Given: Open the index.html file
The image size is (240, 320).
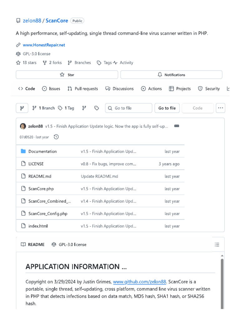Looking at the screenshot, I should [38, 226].
